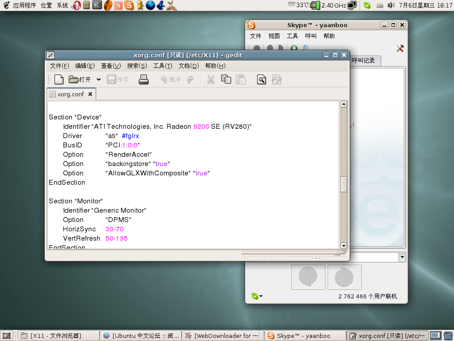Open the 搜索(S) menu in gedit
Screen dimensions: 454x341
pos(137,66)
